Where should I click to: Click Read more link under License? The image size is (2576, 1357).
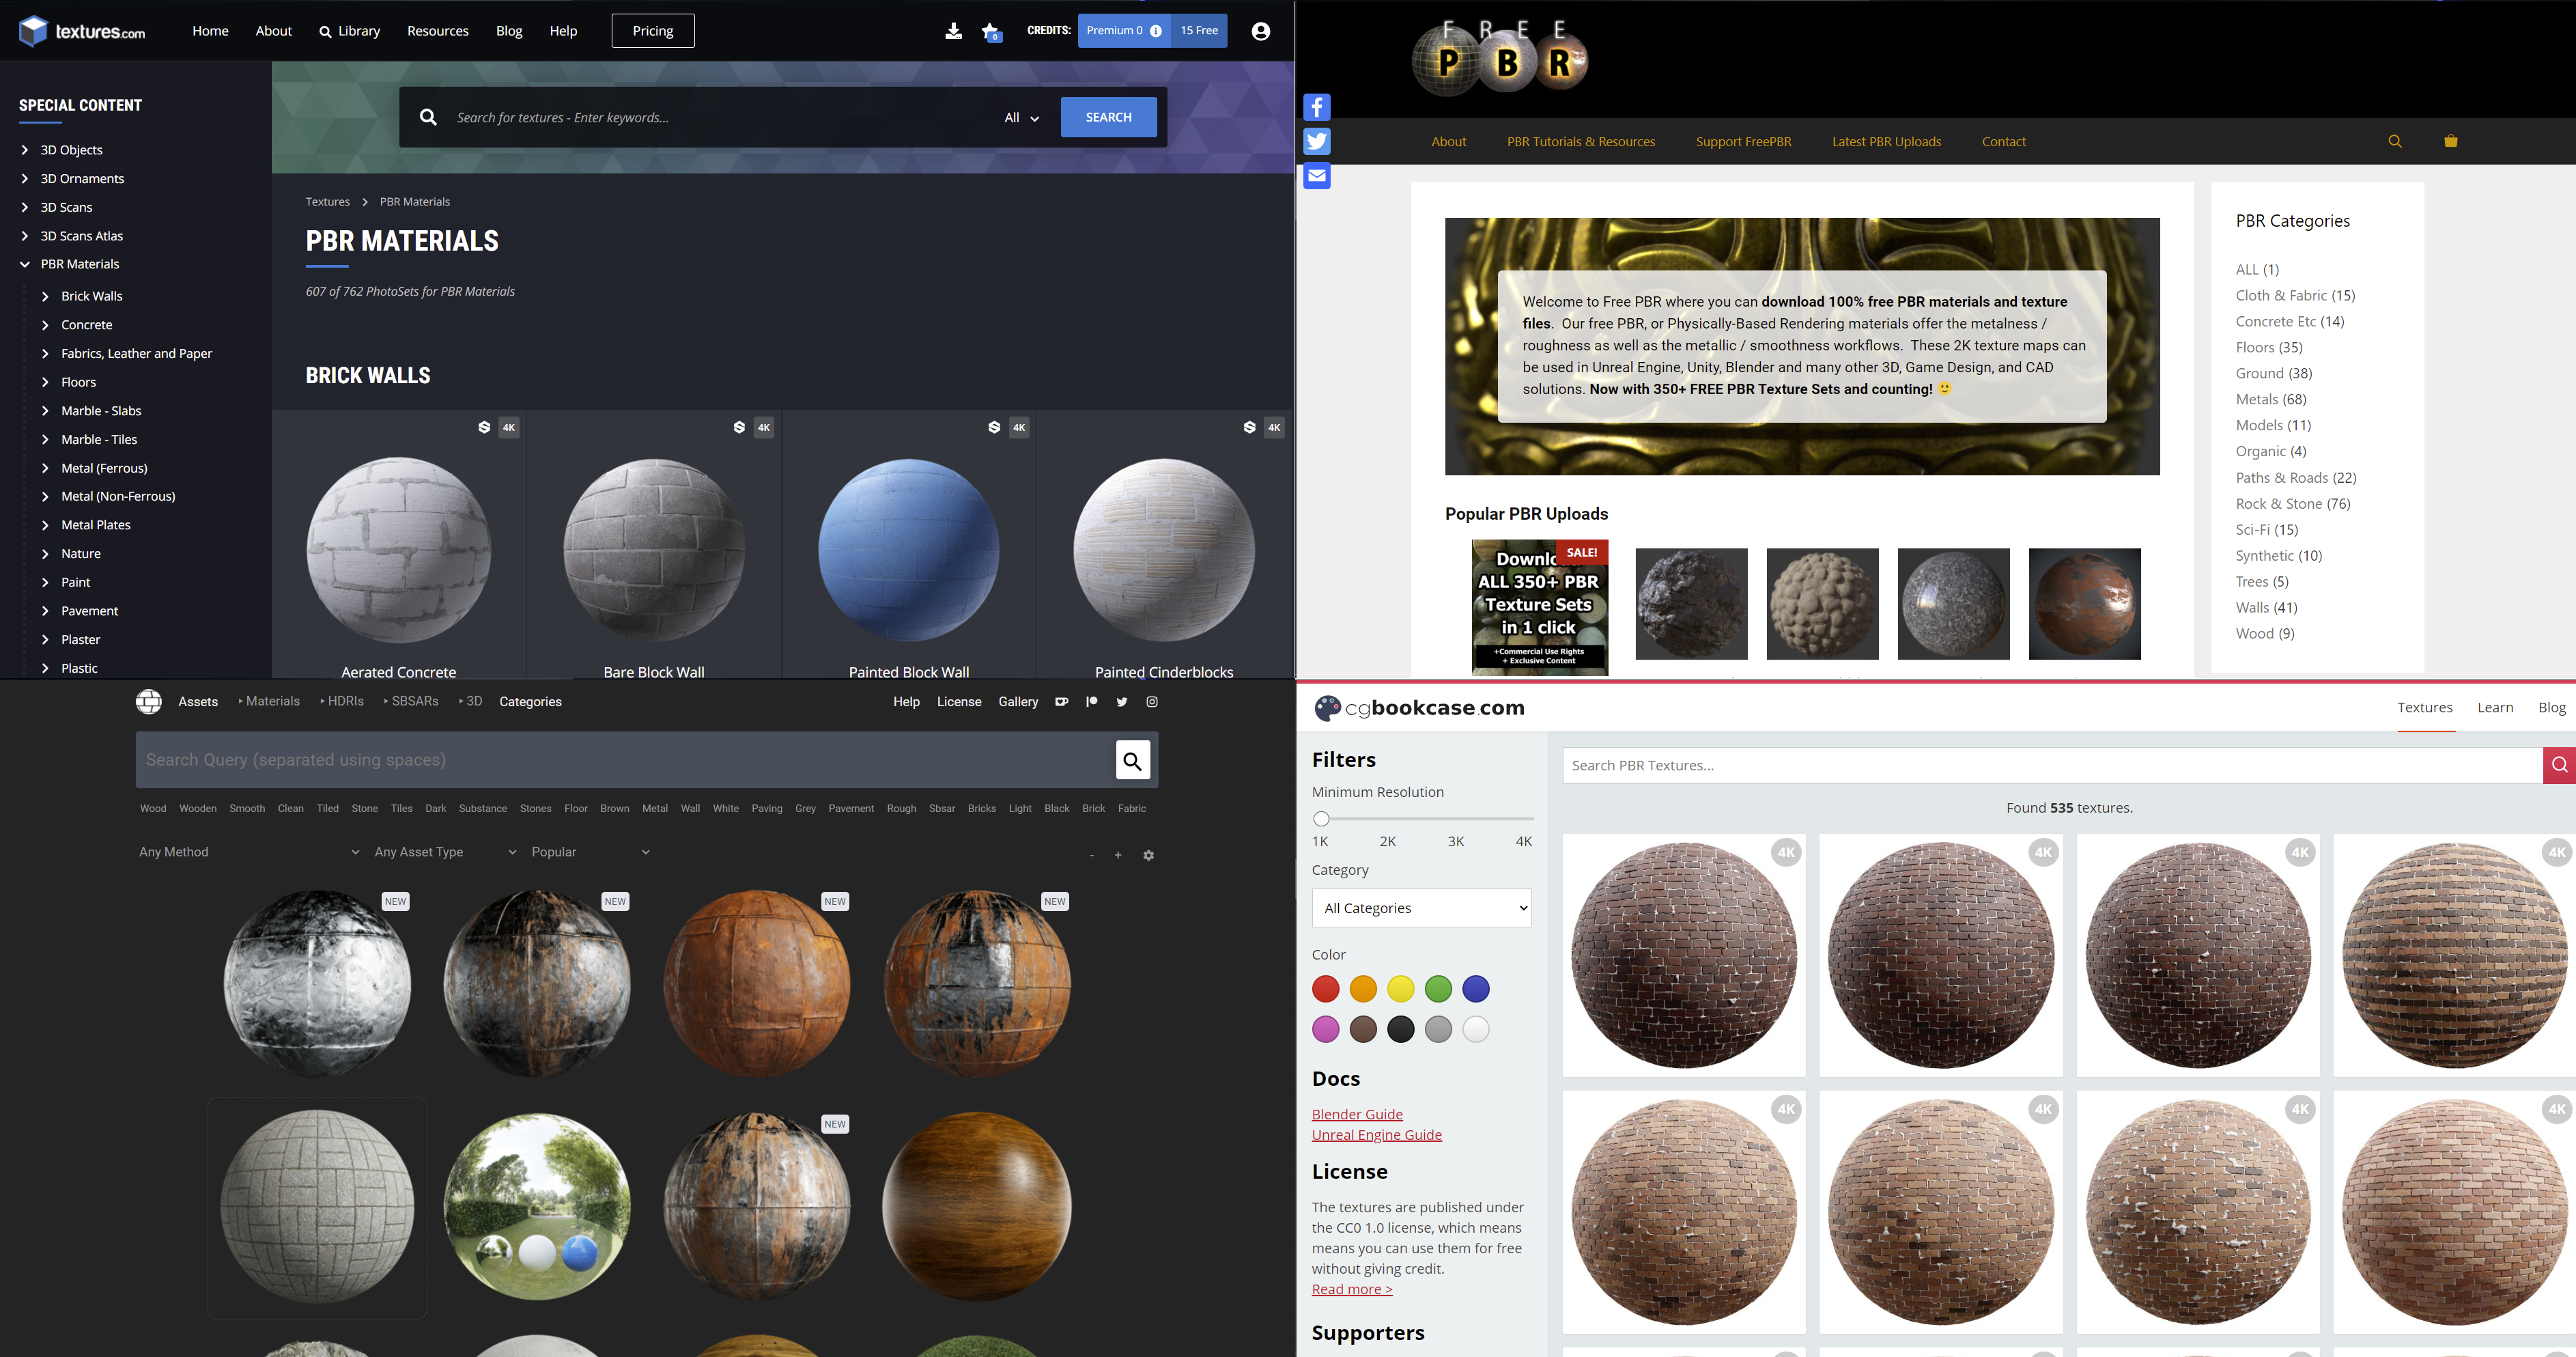(1352, 1289)
